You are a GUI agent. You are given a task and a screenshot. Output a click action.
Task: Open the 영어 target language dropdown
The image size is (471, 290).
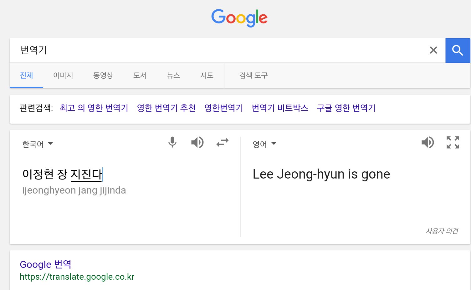click(264, 144)
